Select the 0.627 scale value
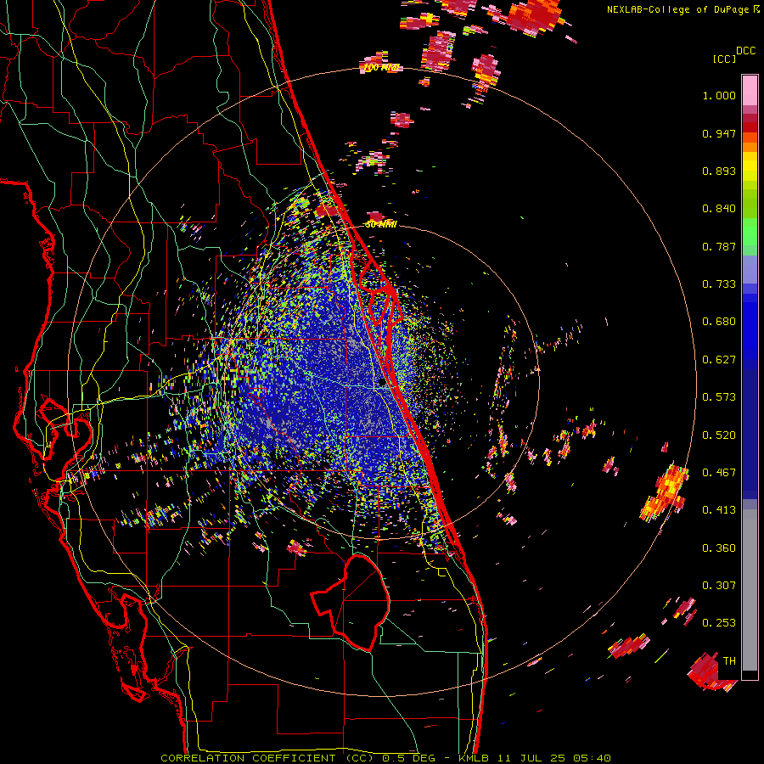 [719, 360]
